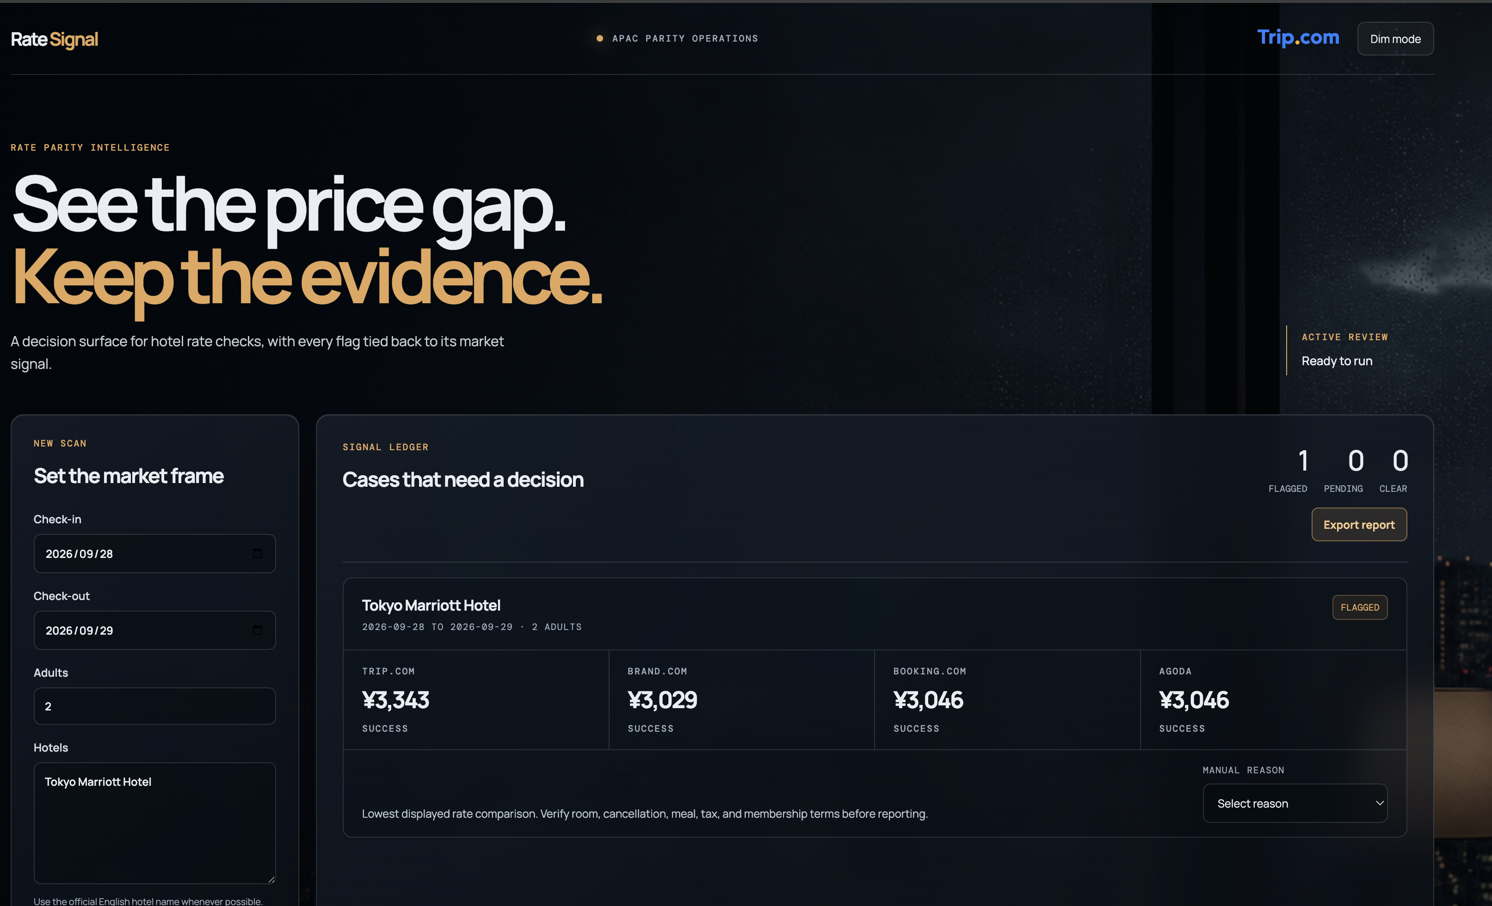Viewport: 1492px width, 906px height.
Task: Click the Ready to run status
Action: pyautogui.click(x=1337, y=361)
